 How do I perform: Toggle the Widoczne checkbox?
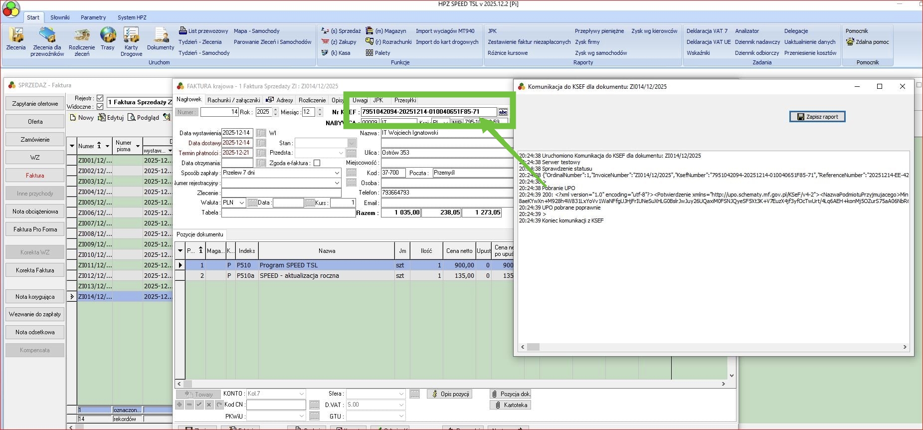tap(100, 106)
